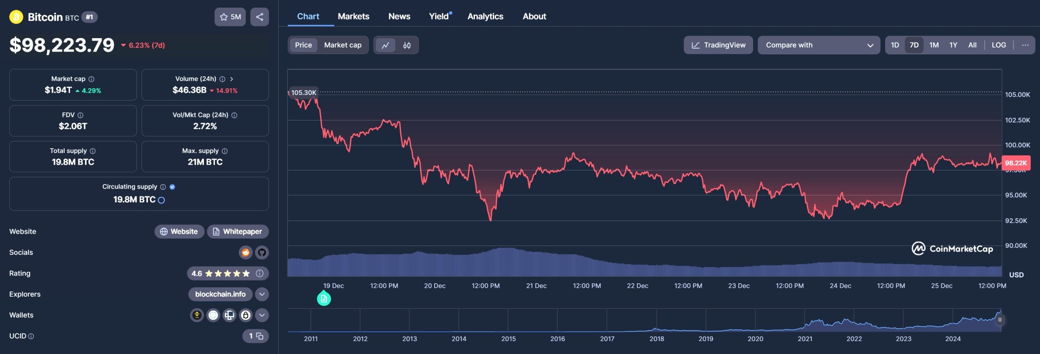Click the #1 rank badge
Viewport: 1040px width, 354px height.
[89, 17]
